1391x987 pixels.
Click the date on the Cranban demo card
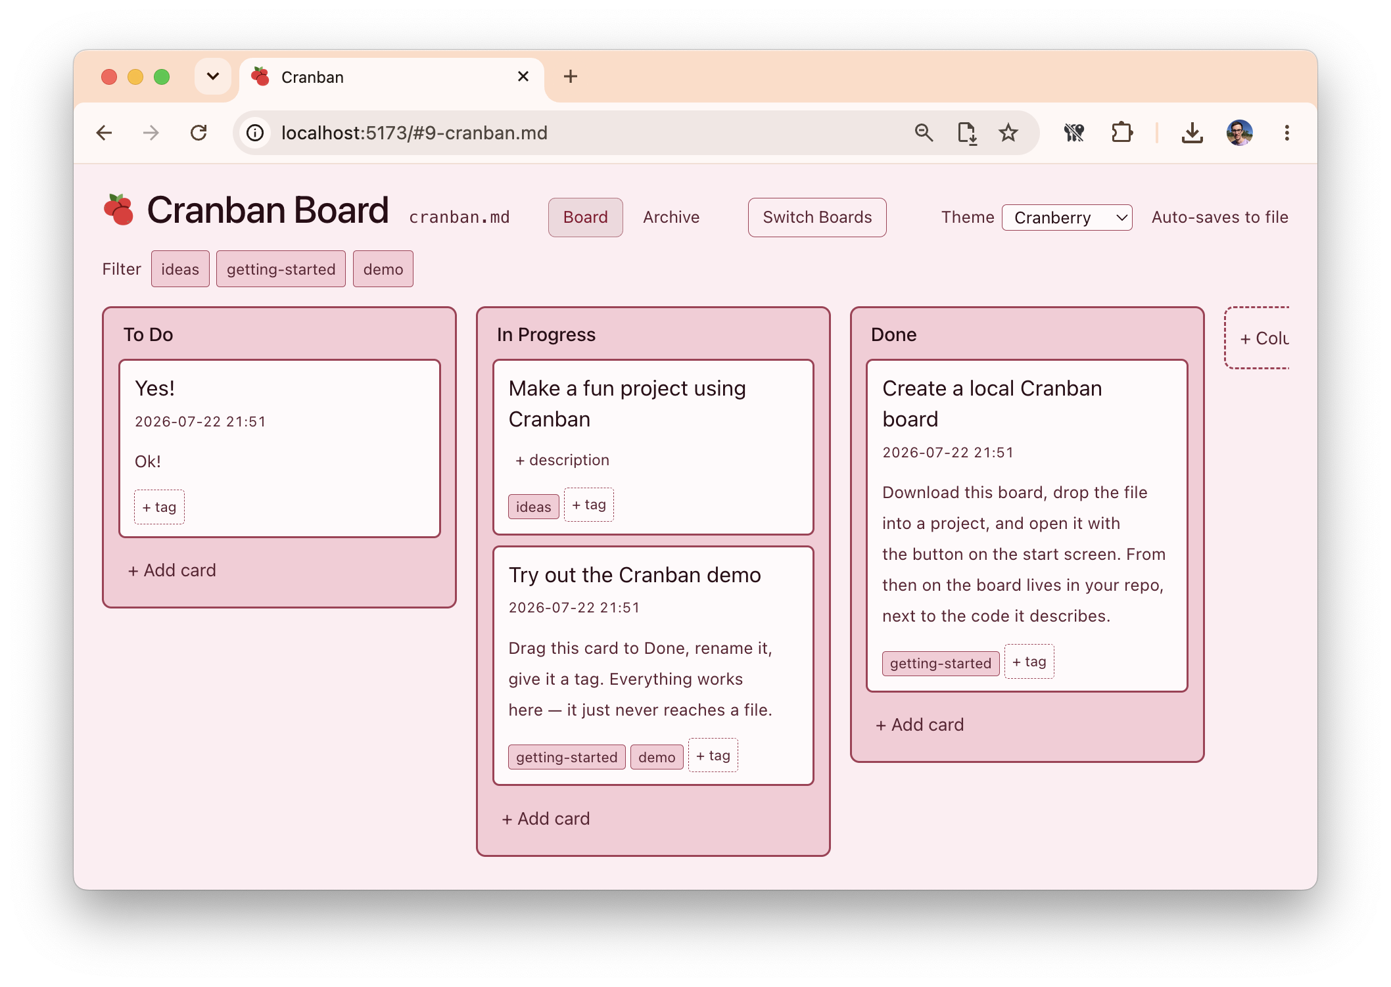pyautogui.click(x=574, y=607)
